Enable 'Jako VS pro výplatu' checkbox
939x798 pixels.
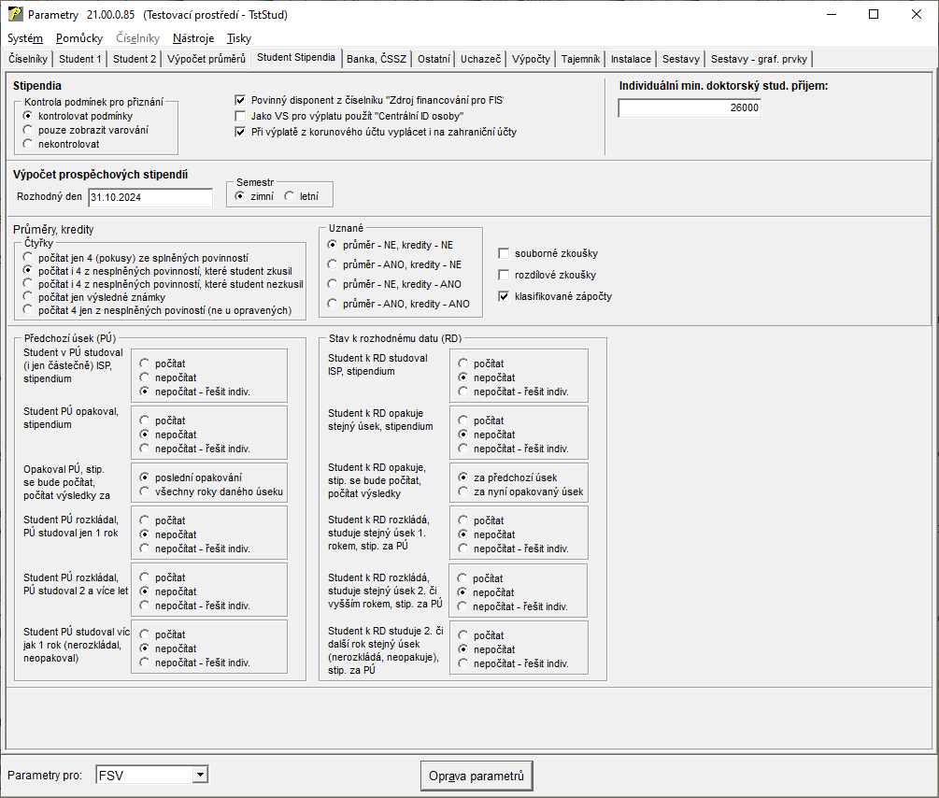(240, 116)
